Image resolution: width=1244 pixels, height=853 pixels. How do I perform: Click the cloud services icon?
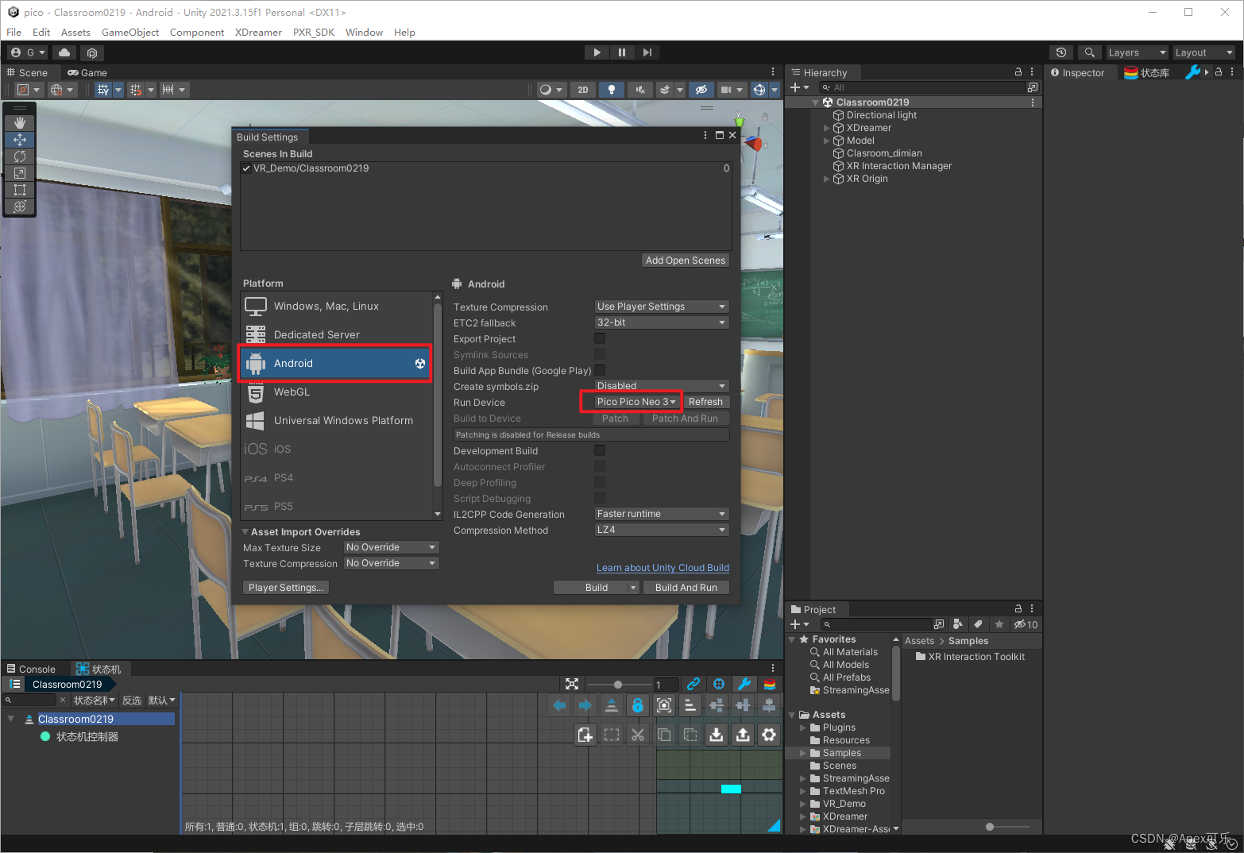pos(64,52)
